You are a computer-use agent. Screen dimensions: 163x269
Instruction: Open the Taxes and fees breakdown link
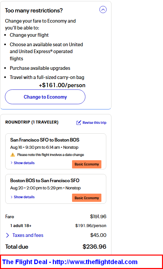(28, 235)
